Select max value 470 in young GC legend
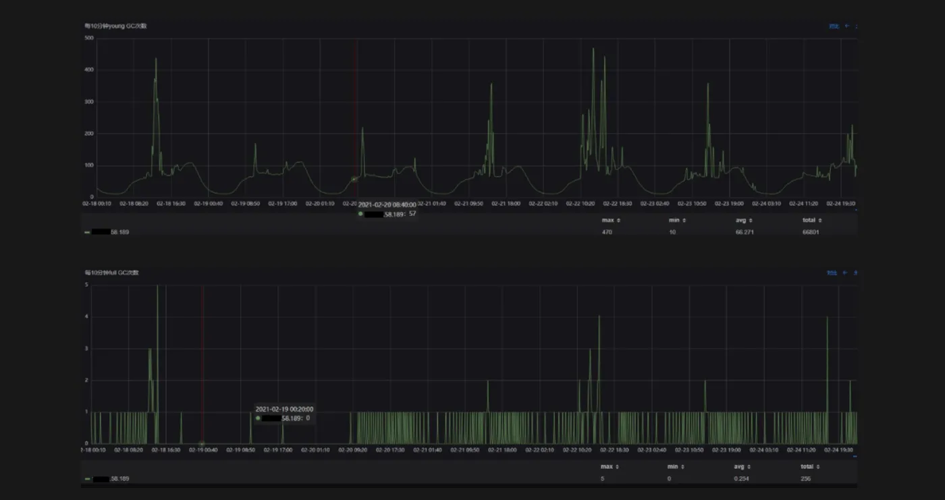The width and height of the screenshot is (945, 500). pos(607,232)
